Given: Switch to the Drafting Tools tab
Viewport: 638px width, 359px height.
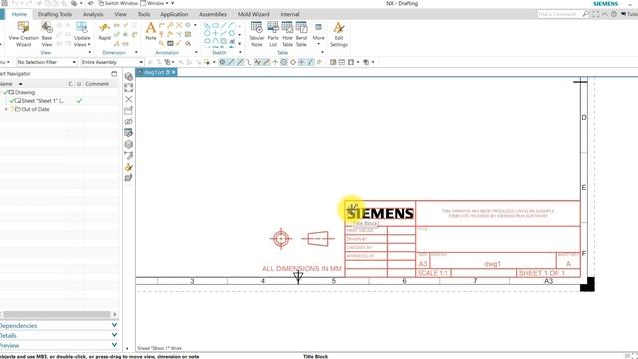Looking at the screenshot, I should pyautogui.click(x=55, y=14).
